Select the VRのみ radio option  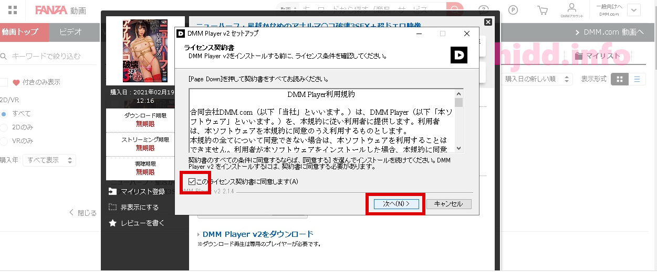pyautogui.click(x=4, y=141)
